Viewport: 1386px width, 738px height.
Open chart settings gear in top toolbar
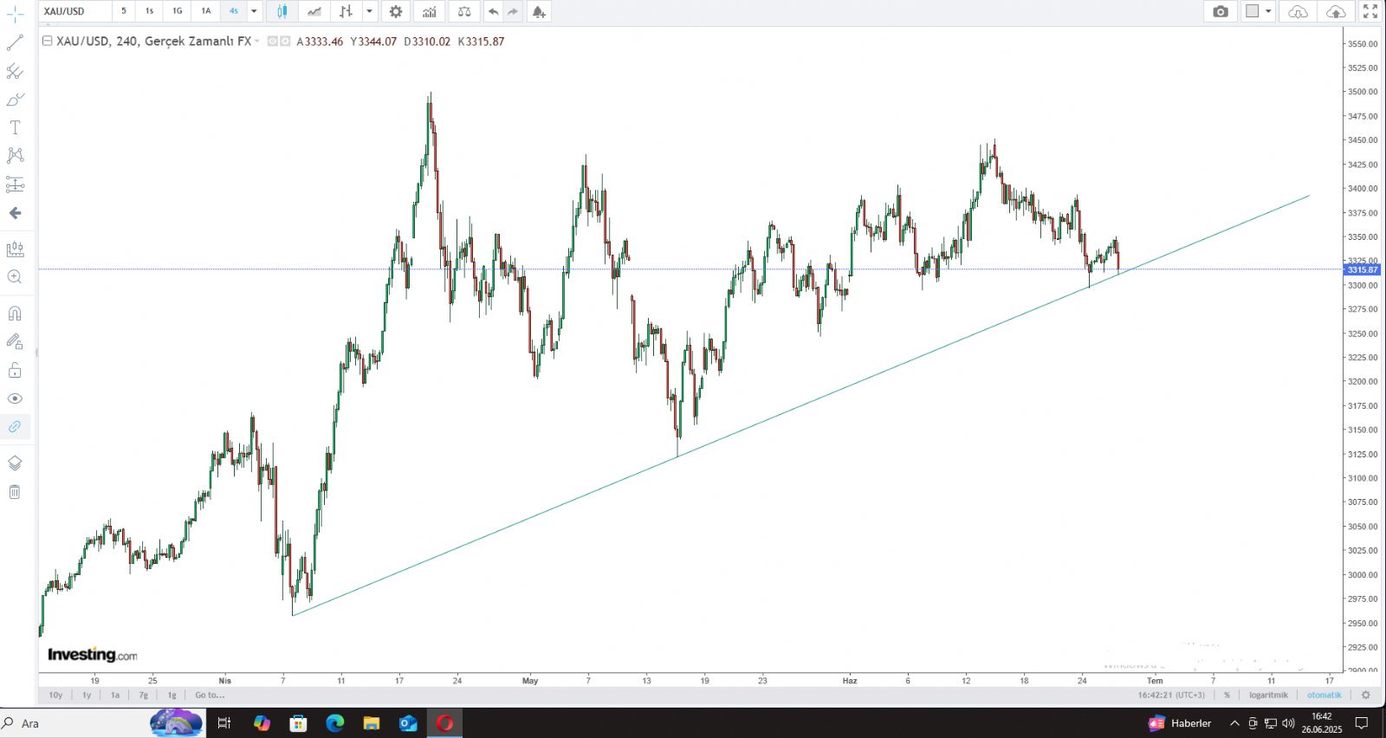[x=396, y=11]
